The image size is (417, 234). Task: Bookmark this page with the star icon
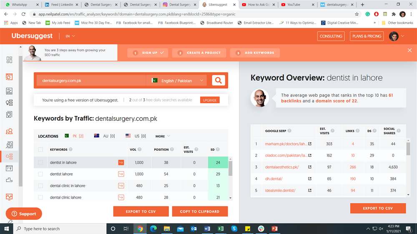coord(357,14)
